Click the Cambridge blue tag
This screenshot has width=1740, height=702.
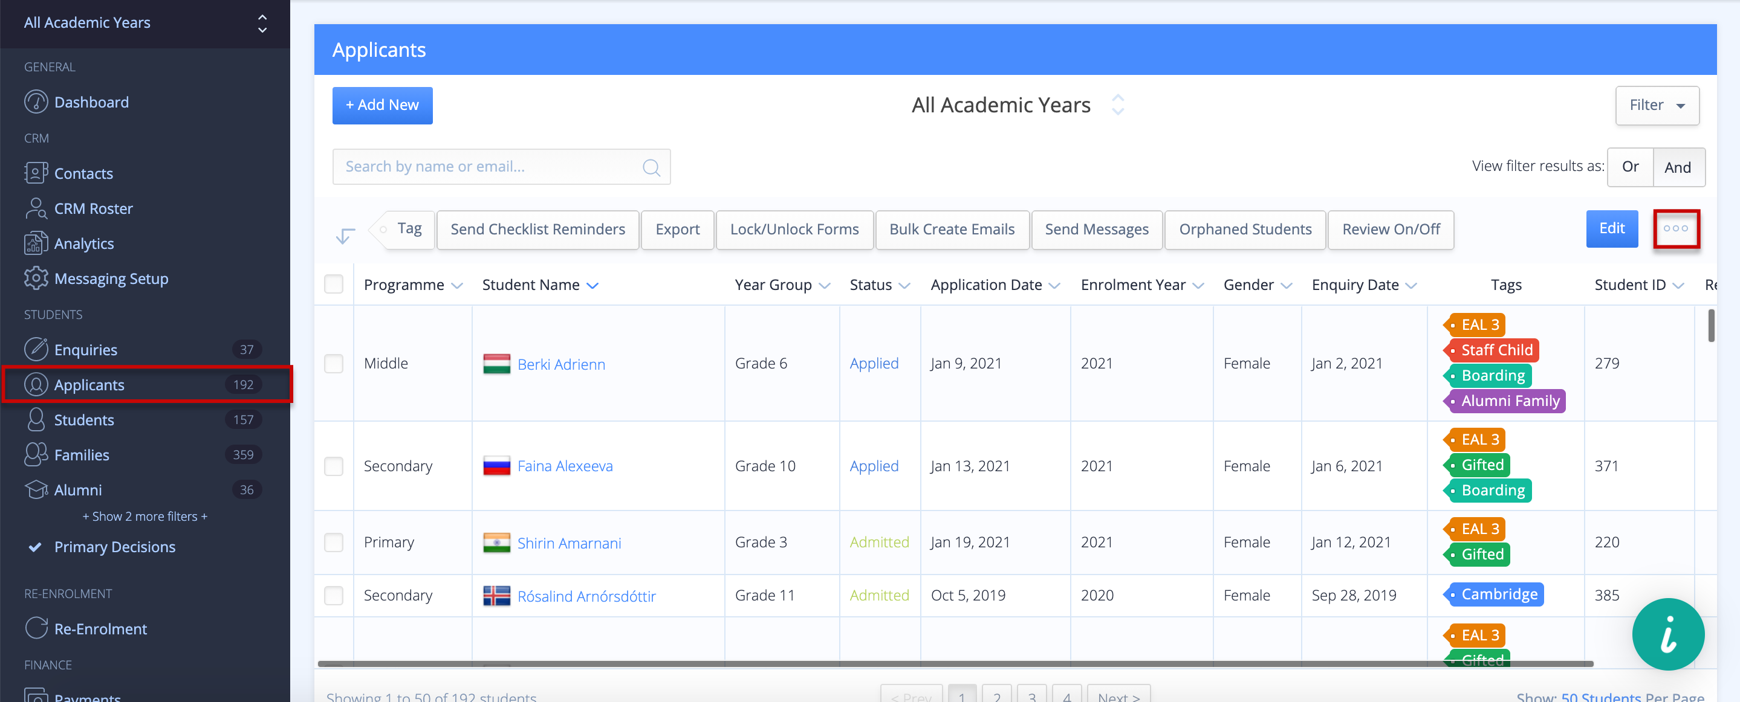1493,594
